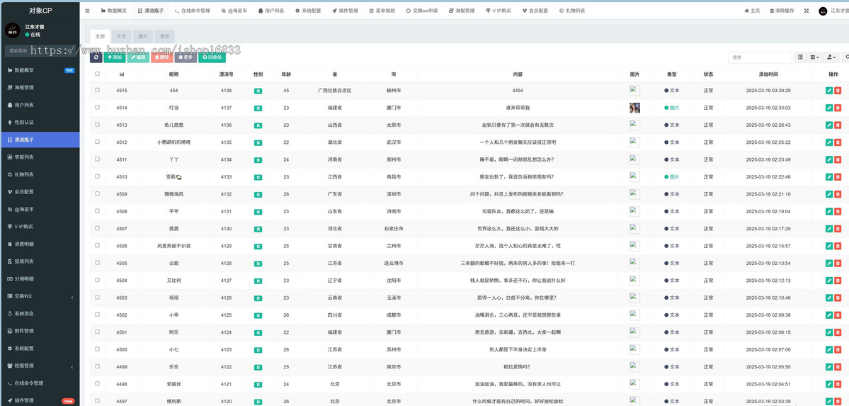Check the checkbox for row id 4513
Image resolution: width=849 pixels, height=406 pixels.
(x=98, y=125)
